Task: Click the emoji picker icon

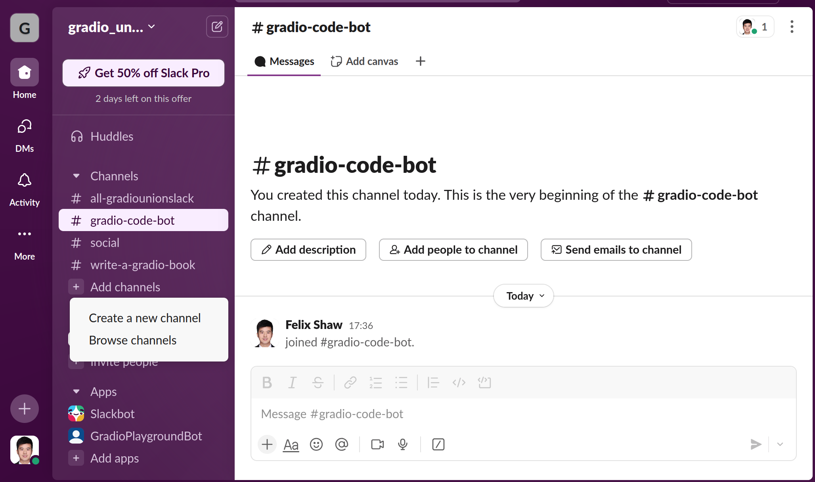Action: tap(316, 444)
